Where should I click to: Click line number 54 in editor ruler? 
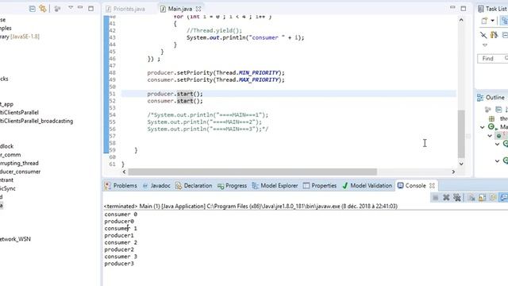[x=112, y=114]
